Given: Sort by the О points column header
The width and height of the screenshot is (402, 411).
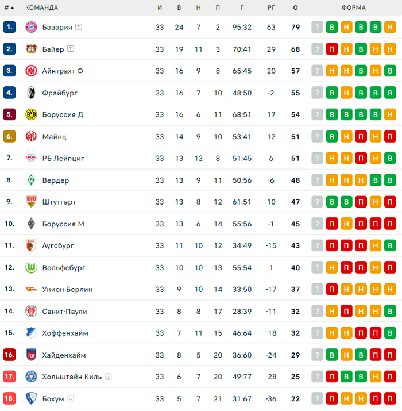Looking at the screenshot, I should coord(295,7).
